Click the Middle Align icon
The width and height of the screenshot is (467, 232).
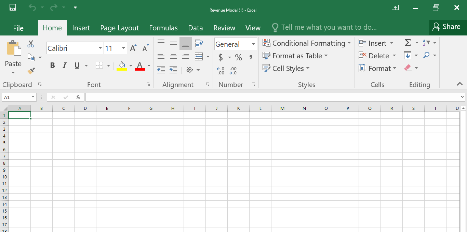(173, 43)
